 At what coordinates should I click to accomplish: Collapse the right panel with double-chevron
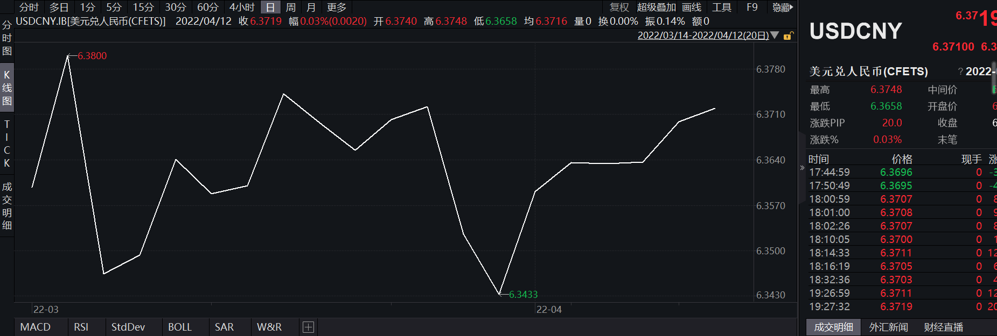[x=802, y=168]
